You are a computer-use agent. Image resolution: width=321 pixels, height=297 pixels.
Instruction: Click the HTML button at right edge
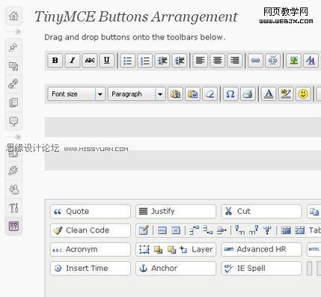click(x=314, y=249)
